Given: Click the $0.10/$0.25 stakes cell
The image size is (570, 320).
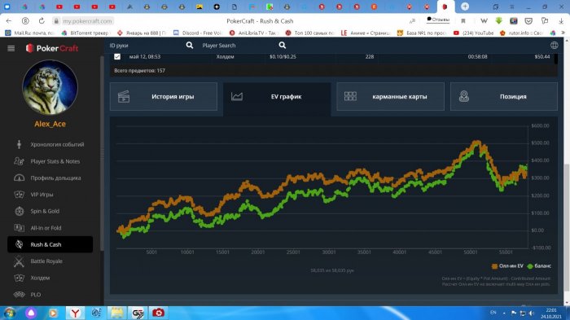Looking at the screenshot, I should click(x=283, y=57).
